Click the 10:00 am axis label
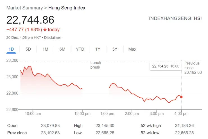 click(33, 114)
